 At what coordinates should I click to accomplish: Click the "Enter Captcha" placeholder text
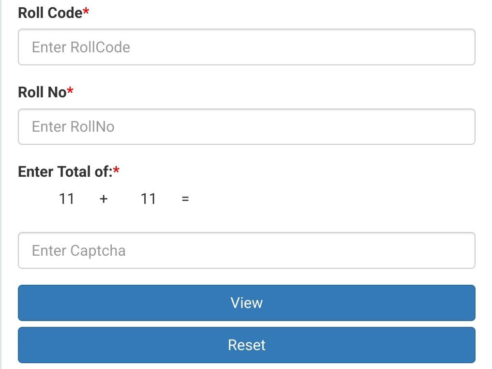click(78, 250)
